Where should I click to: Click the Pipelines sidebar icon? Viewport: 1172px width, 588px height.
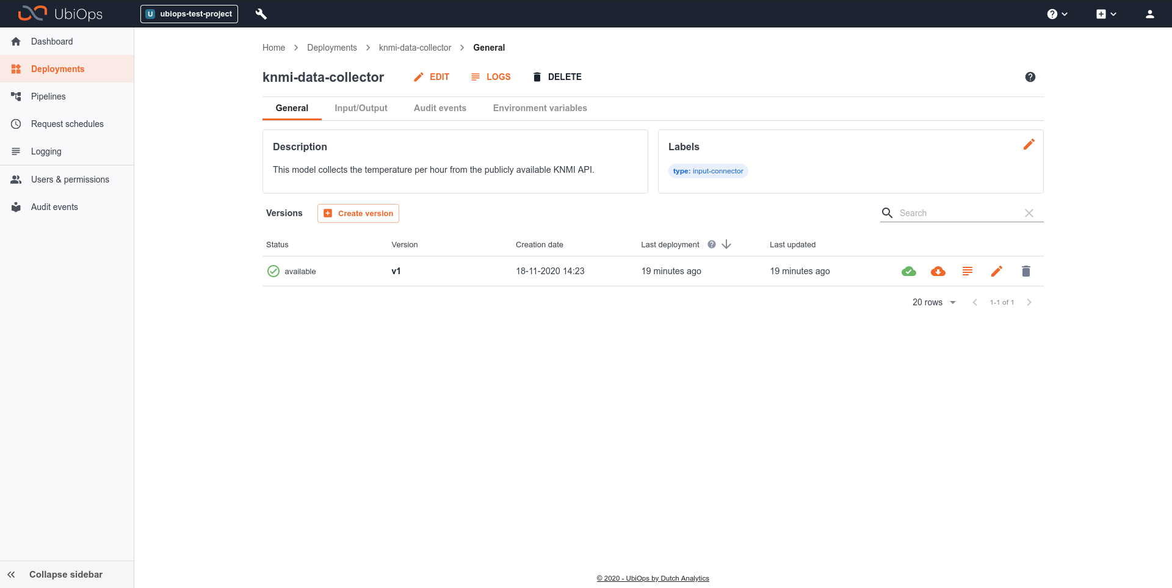coord(16,96)
